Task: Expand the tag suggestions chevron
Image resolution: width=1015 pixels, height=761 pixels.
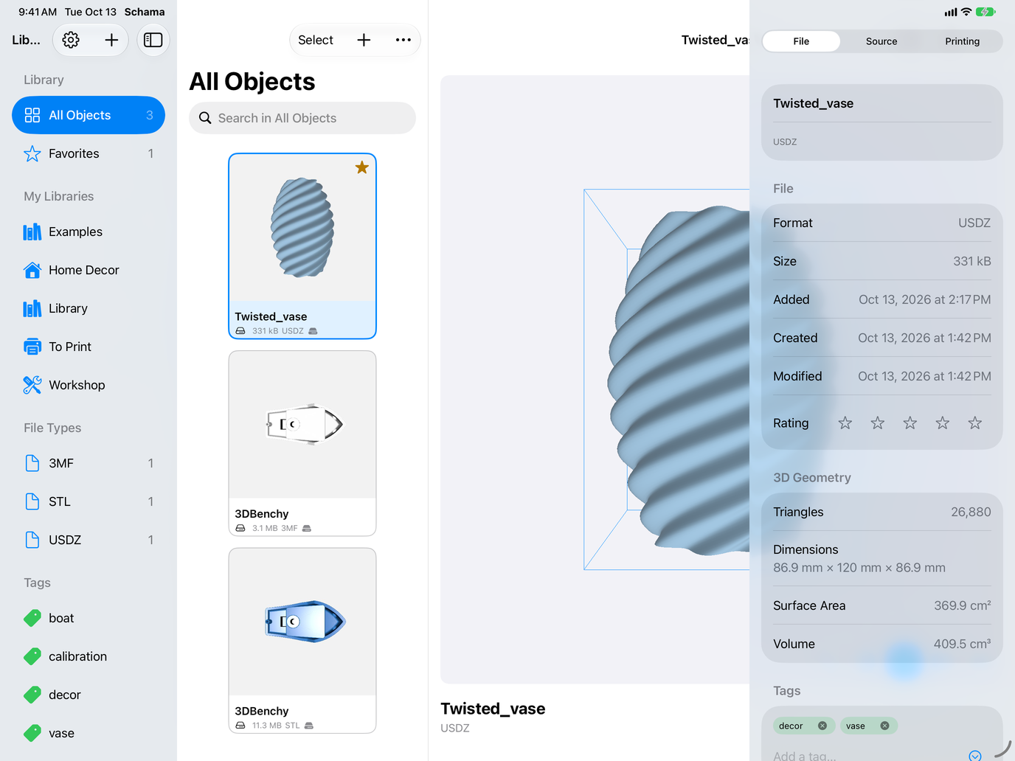Action: point(975,755)
